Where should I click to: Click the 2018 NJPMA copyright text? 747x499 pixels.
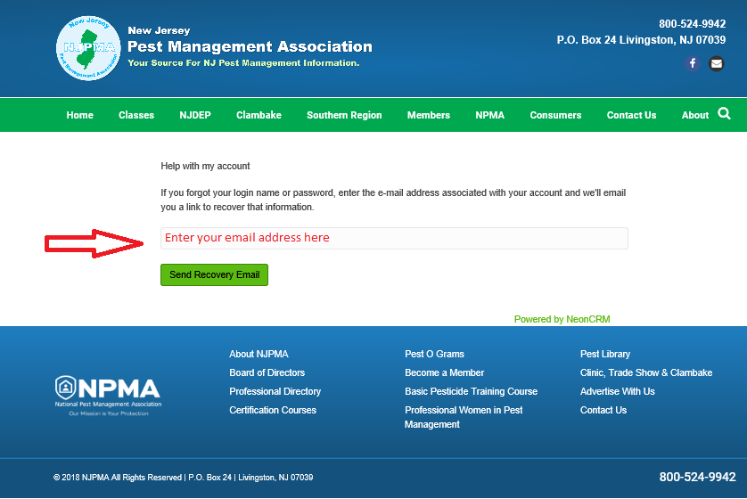[183, 477]
